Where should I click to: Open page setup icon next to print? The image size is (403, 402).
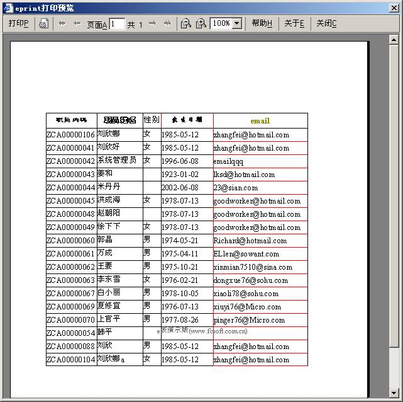pyautogui.click(x=43, y=24)
